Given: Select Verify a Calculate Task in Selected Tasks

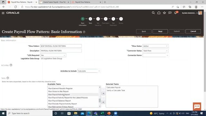Looking at the screenshot, I should (116, 91).
